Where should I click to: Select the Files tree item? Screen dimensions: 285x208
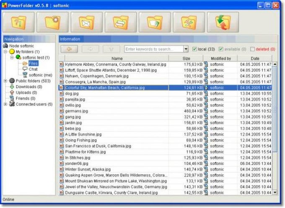pos(33,63)
